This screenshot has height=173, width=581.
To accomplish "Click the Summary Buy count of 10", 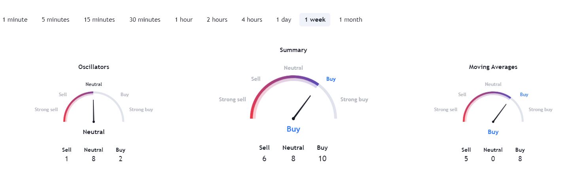I will (x=322, y=159).
